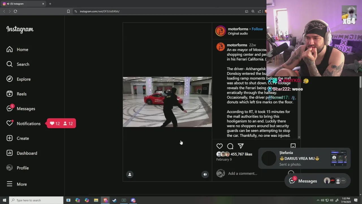
Task: Save the reel with bookmark icon
Action: tap(293, 146)
